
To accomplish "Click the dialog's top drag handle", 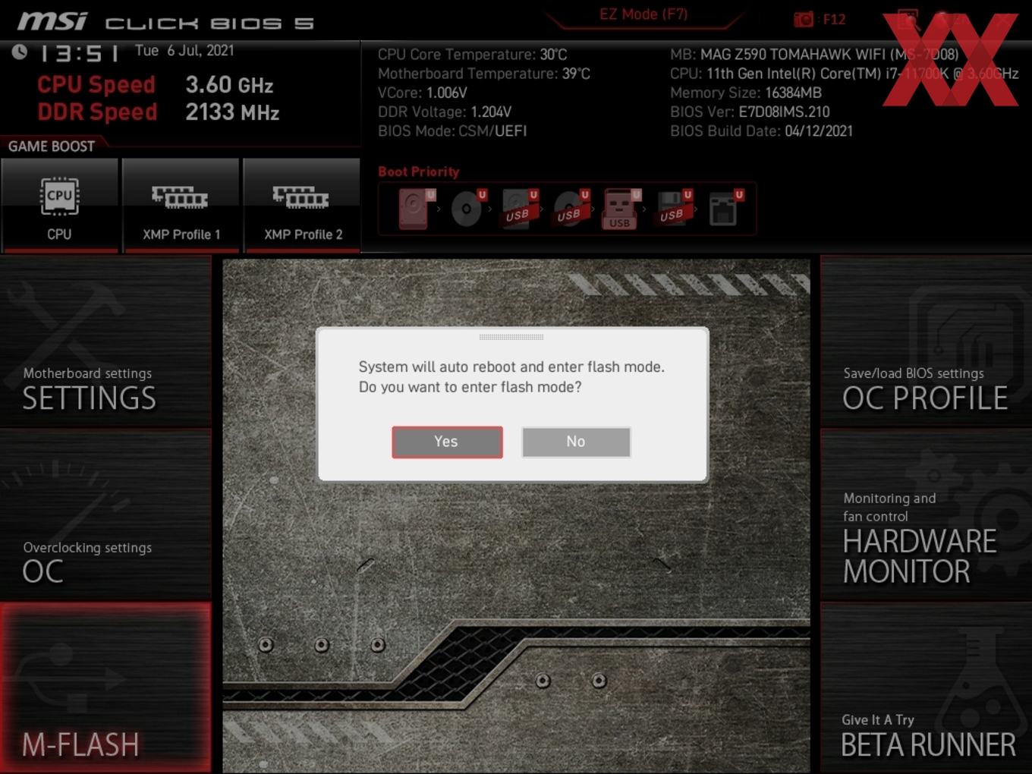I will click(x=511, y=336).
